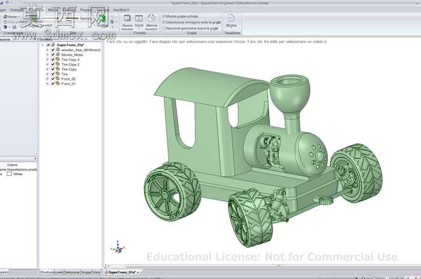The width and height of the screenshot is (421, 279).
Task: Click the Home view icon
Action: pos(5,17)
